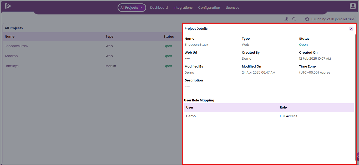Open the user profile avatar icon
The height and width of the screenshot is (165, 359).
pos(352,6)
